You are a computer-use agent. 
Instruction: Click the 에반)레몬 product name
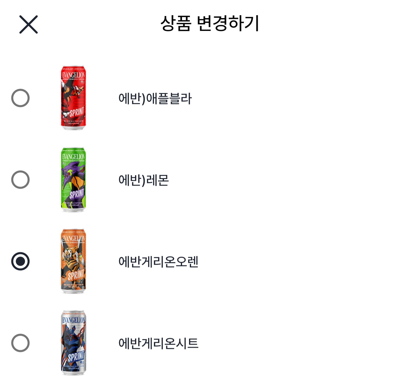coord(143,180)
